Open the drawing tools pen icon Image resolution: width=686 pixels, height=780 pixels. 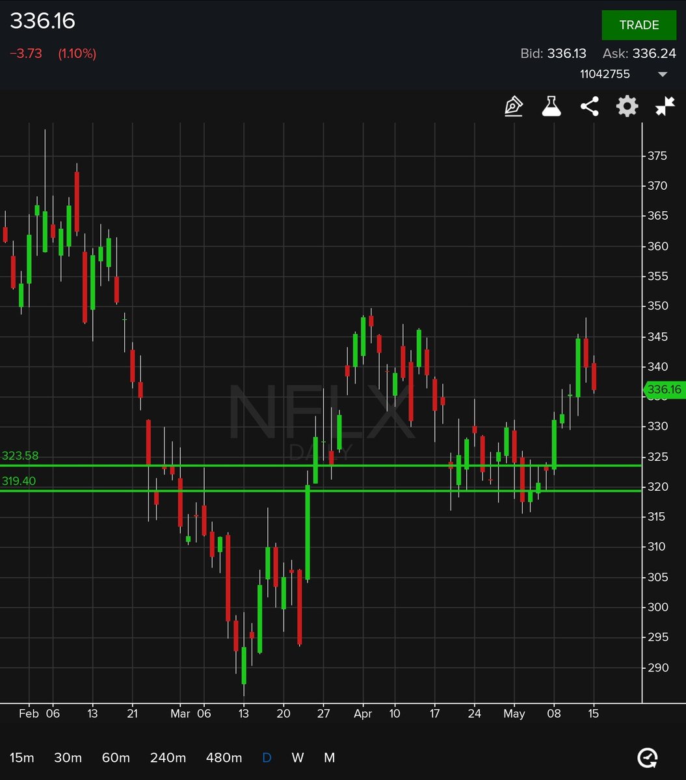(514, 107)
